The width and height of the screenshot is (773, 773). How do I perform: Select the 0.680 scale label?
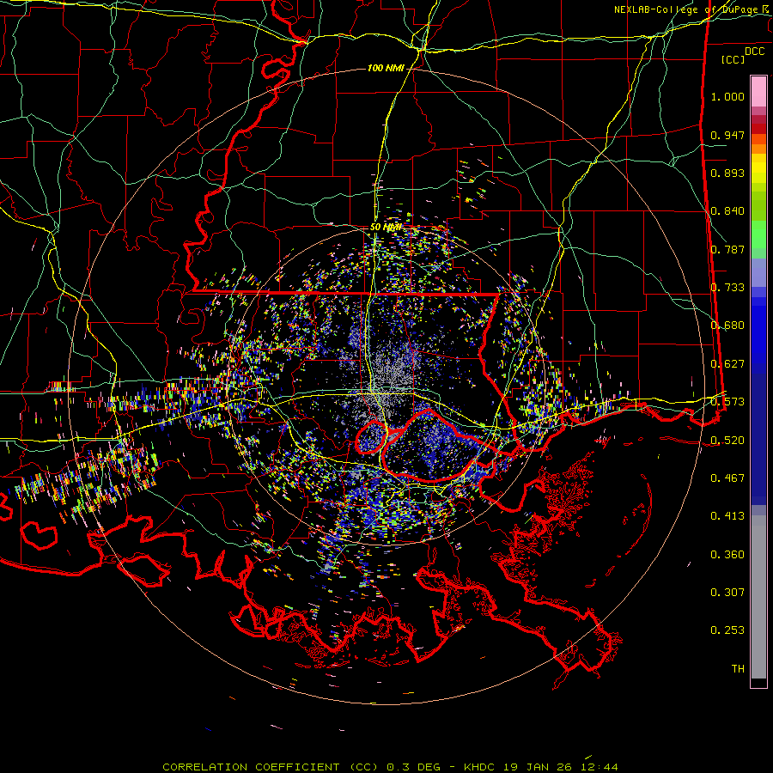point(727,326)
